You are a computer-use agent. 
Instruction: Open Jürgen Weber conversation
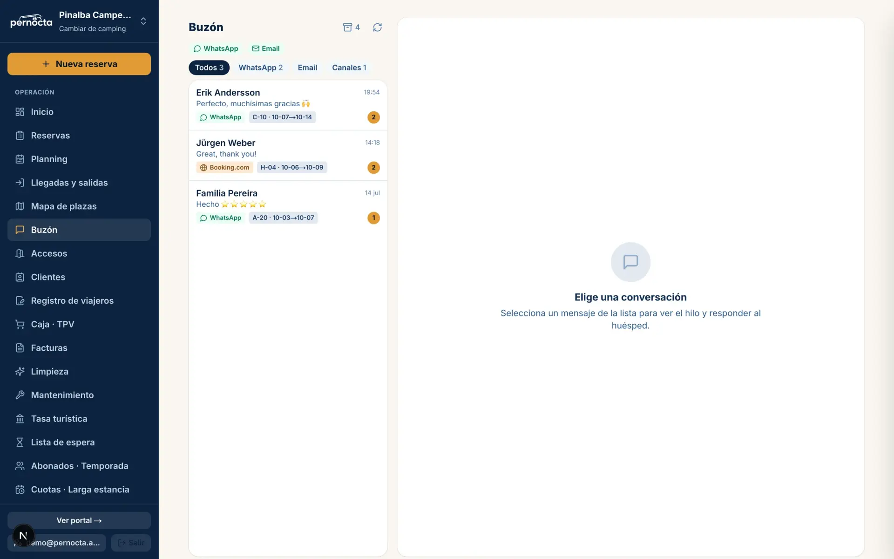coord(288,156)
